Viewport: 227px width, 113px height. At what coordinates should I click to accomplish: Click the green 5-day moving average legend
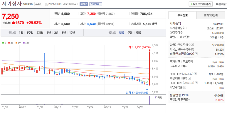4,43
